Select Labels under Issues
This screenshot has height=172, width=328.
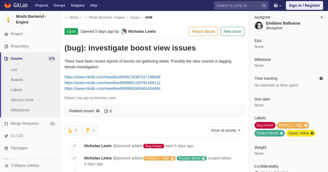tap(16, 90)
